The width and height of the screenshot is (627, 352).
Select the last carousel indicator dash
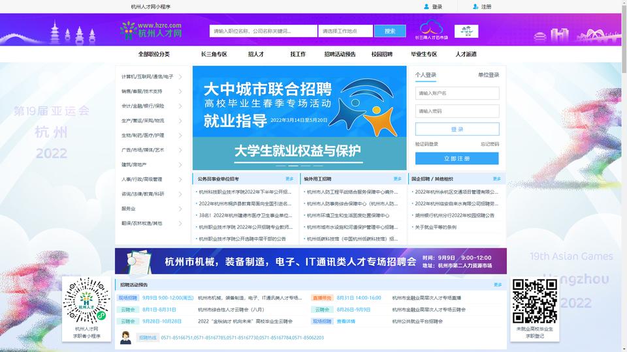[318, 166]
